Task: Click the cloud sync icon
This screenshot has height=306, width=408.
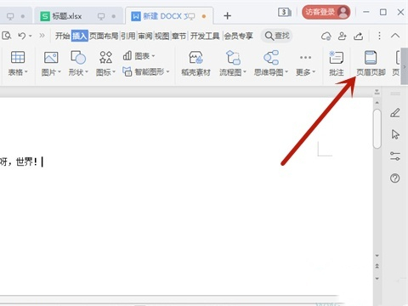Action: [326, 36]
